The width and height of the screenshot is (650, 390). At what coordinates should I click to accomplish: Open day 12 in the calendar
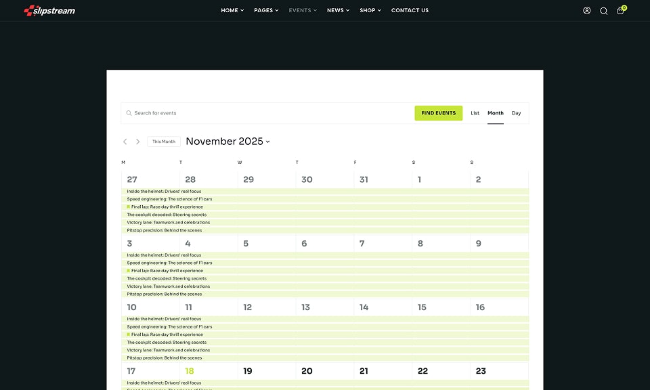pos(248,307)
